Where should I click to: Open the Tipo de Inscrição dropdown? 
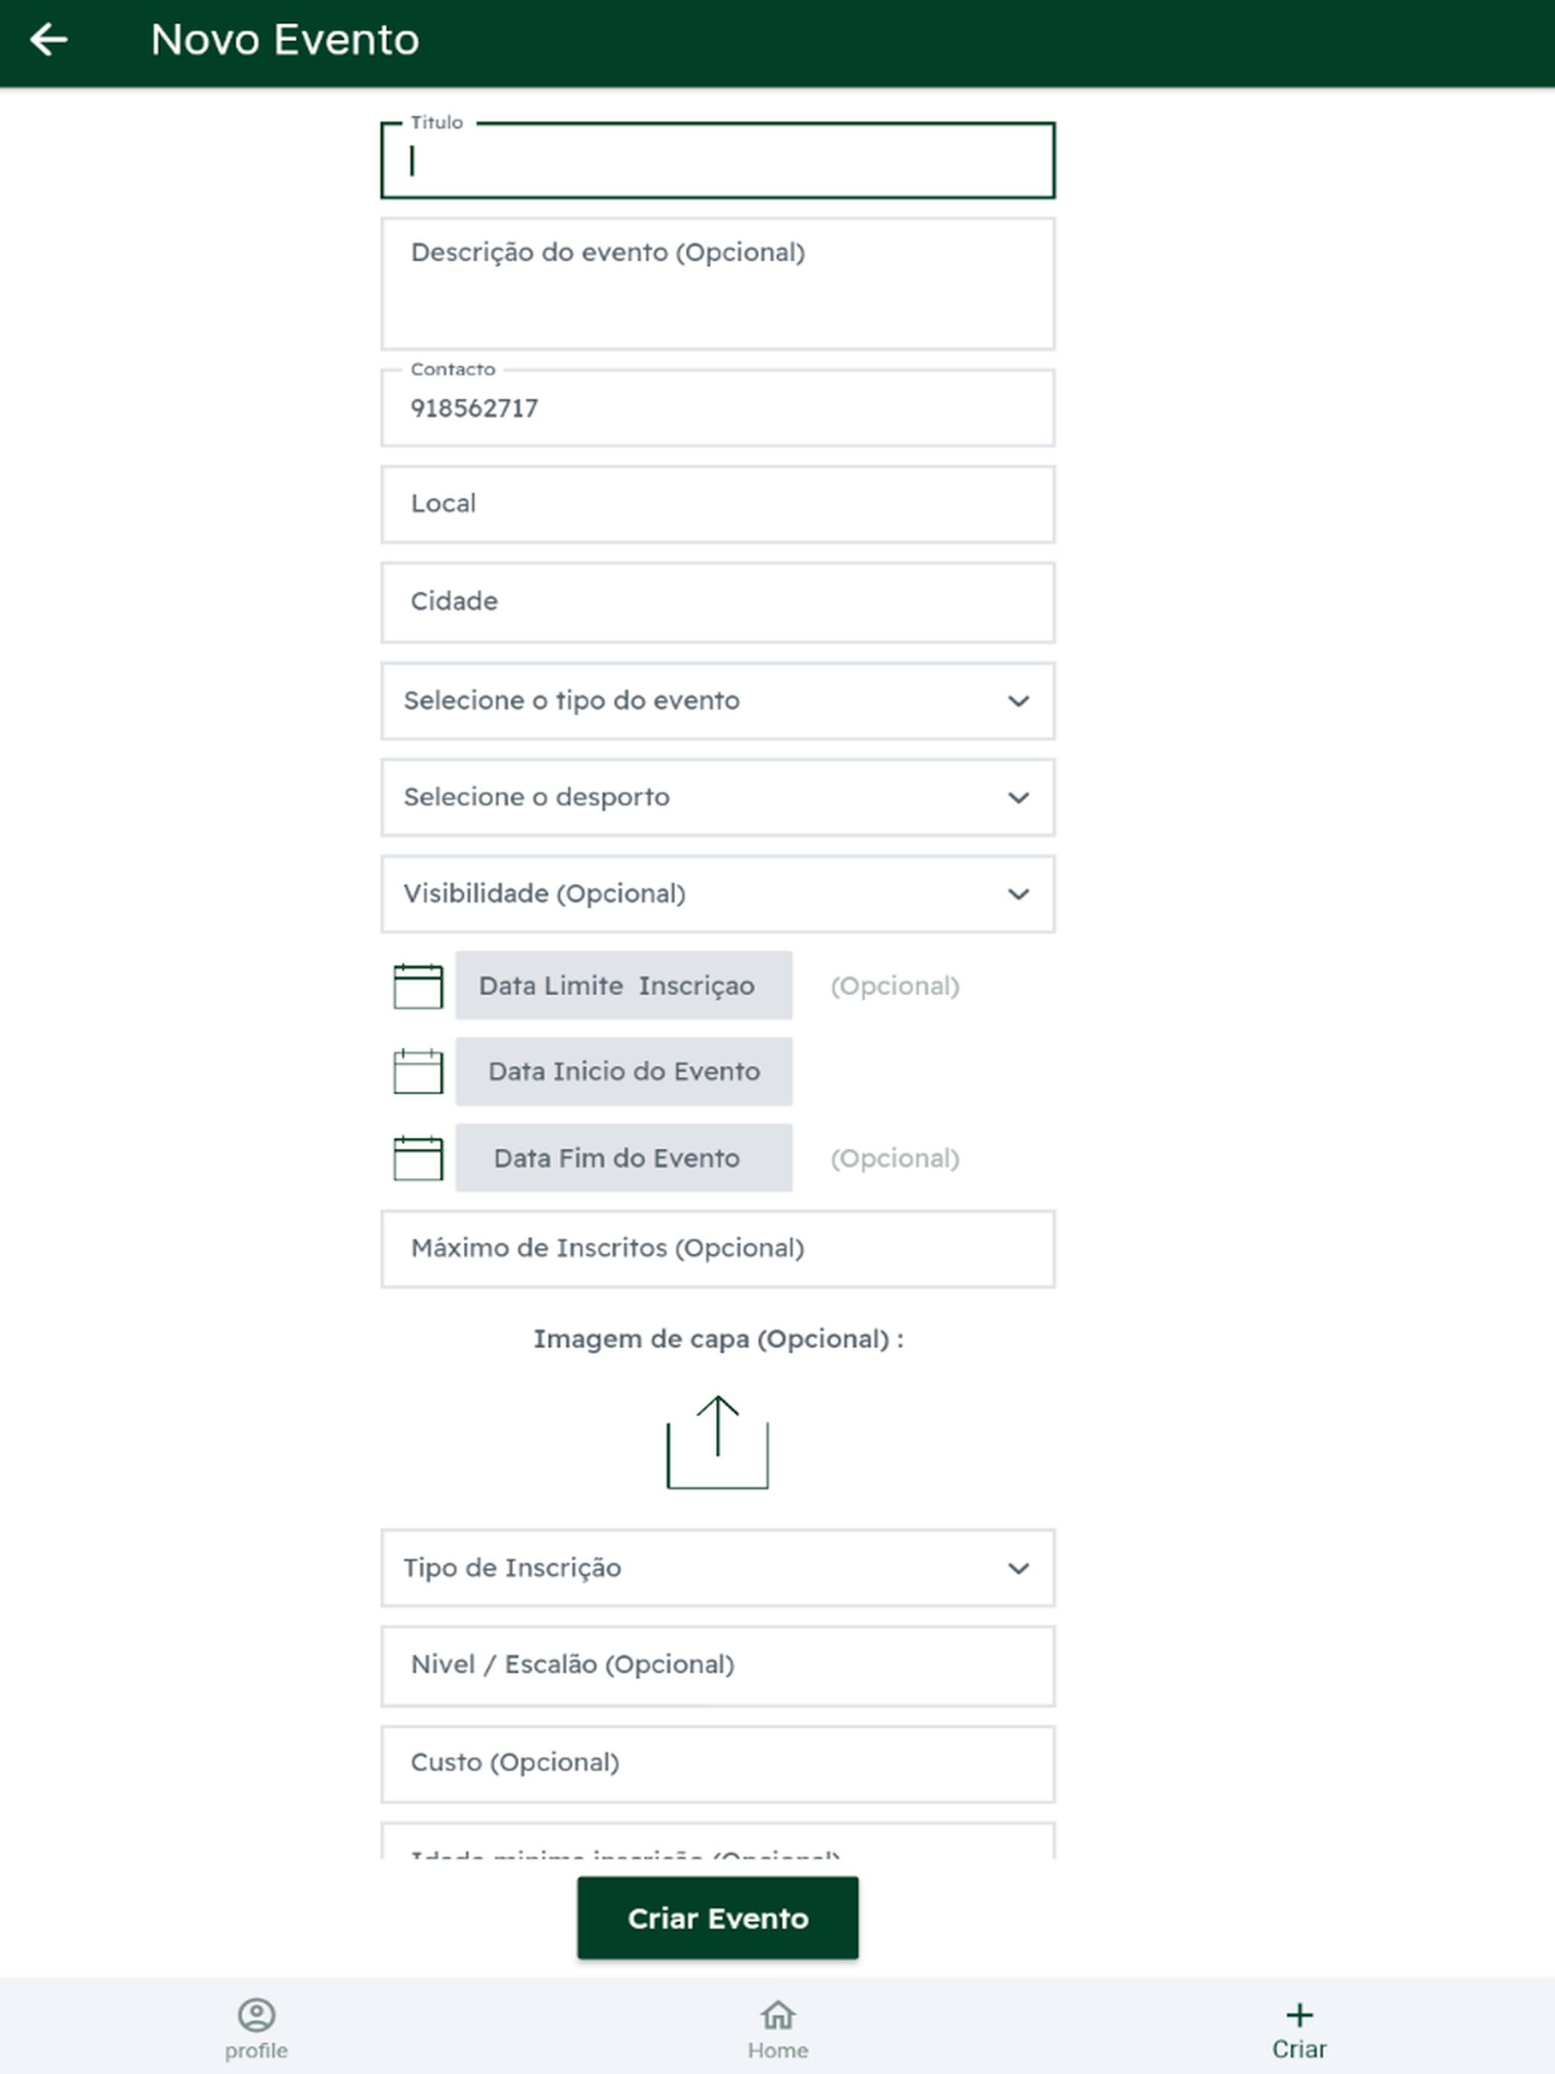(x=718, y=1568)
